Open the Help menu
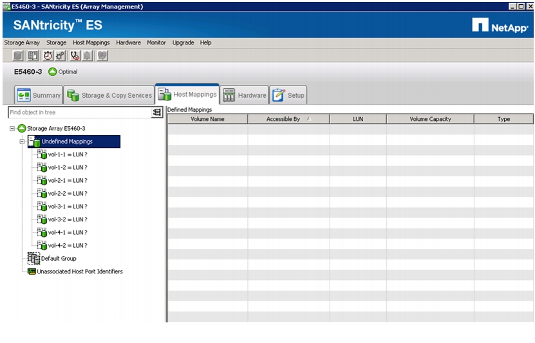 click(205, 42)
